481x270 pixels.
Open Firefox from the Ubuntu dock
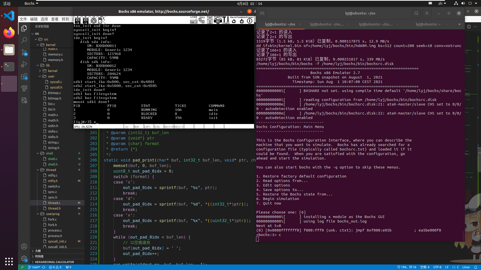9,32
